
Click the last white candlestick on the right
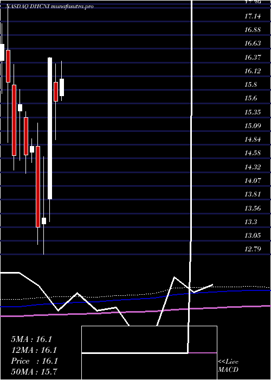(62, 87)
